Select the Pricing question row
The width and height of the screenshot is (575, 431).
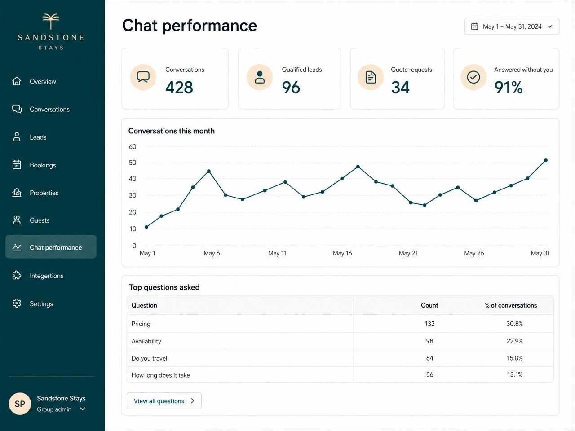pyautogui.click(x=340, y=324)
